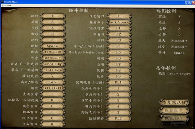Image resolution: width=195 pixels, height=129 pixels.
Task: Rebind F1 for 守住这里
Action: point(119,28)
